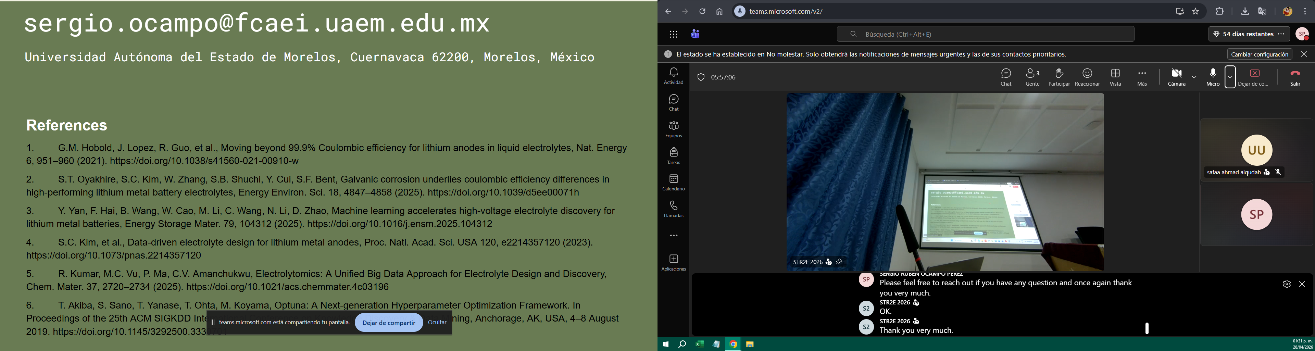Stop sharing with Dejar de compartir toggle
The height and width of the screenshot is (351, 1315).
[x=1254, y=77]
